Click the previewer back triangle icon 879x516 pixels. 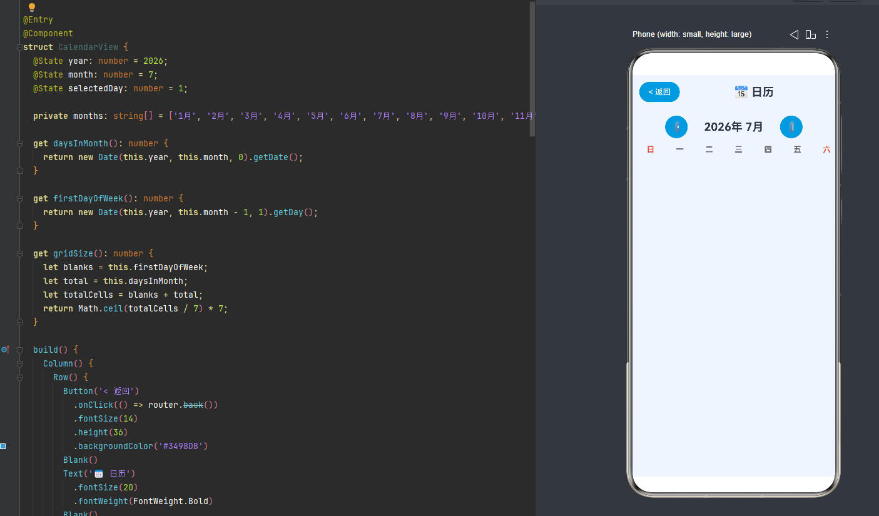click(794, 34)
